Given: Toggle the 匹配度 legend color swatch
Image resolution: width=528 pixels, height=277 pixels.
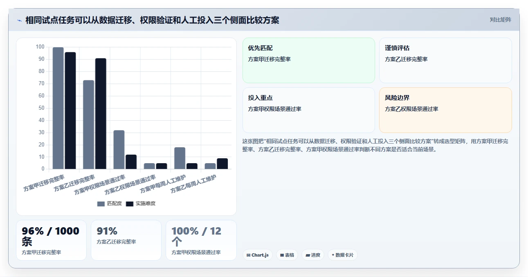Looking at the screenshot, I should coord(101,204).
